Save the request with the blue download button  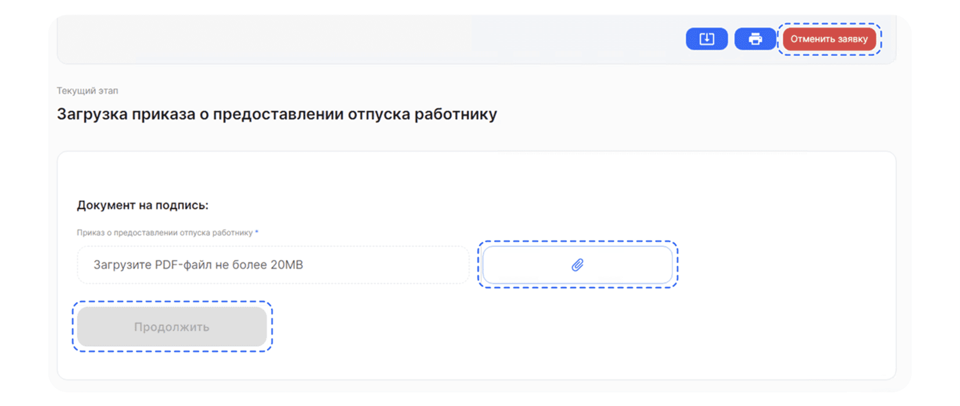pyautogui.click(x=706, y=39)
